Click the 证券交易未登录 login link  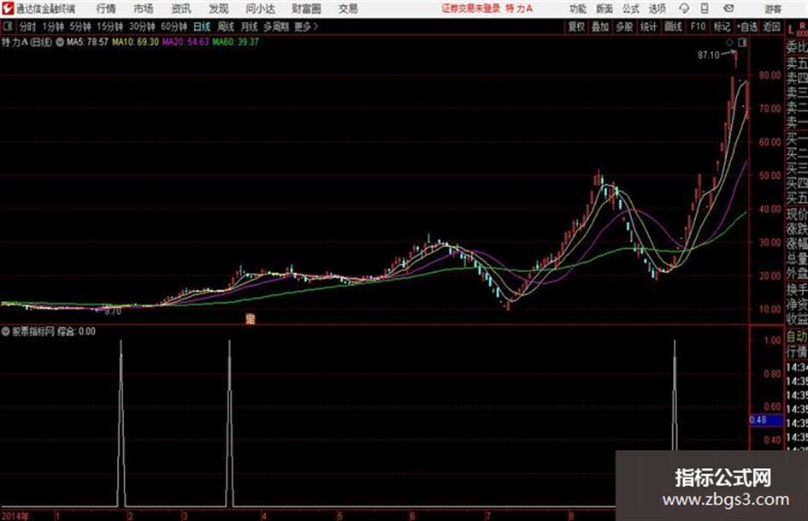click(471, 9)
